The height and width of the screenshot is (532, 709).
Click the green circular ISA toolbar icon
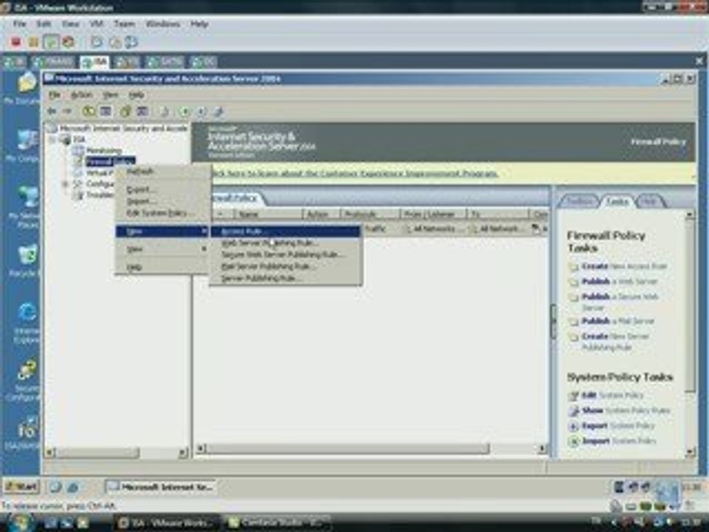click(185, 111)
